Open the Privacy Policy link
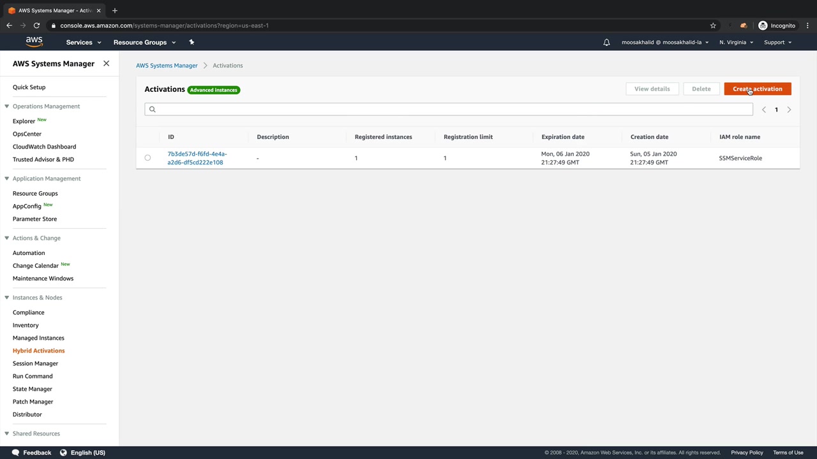The image size is (817, 459). tap(747, 453)
